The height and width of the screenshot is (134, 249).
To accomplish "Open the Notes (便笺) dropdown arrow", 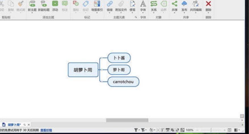I will click(132, 13).
